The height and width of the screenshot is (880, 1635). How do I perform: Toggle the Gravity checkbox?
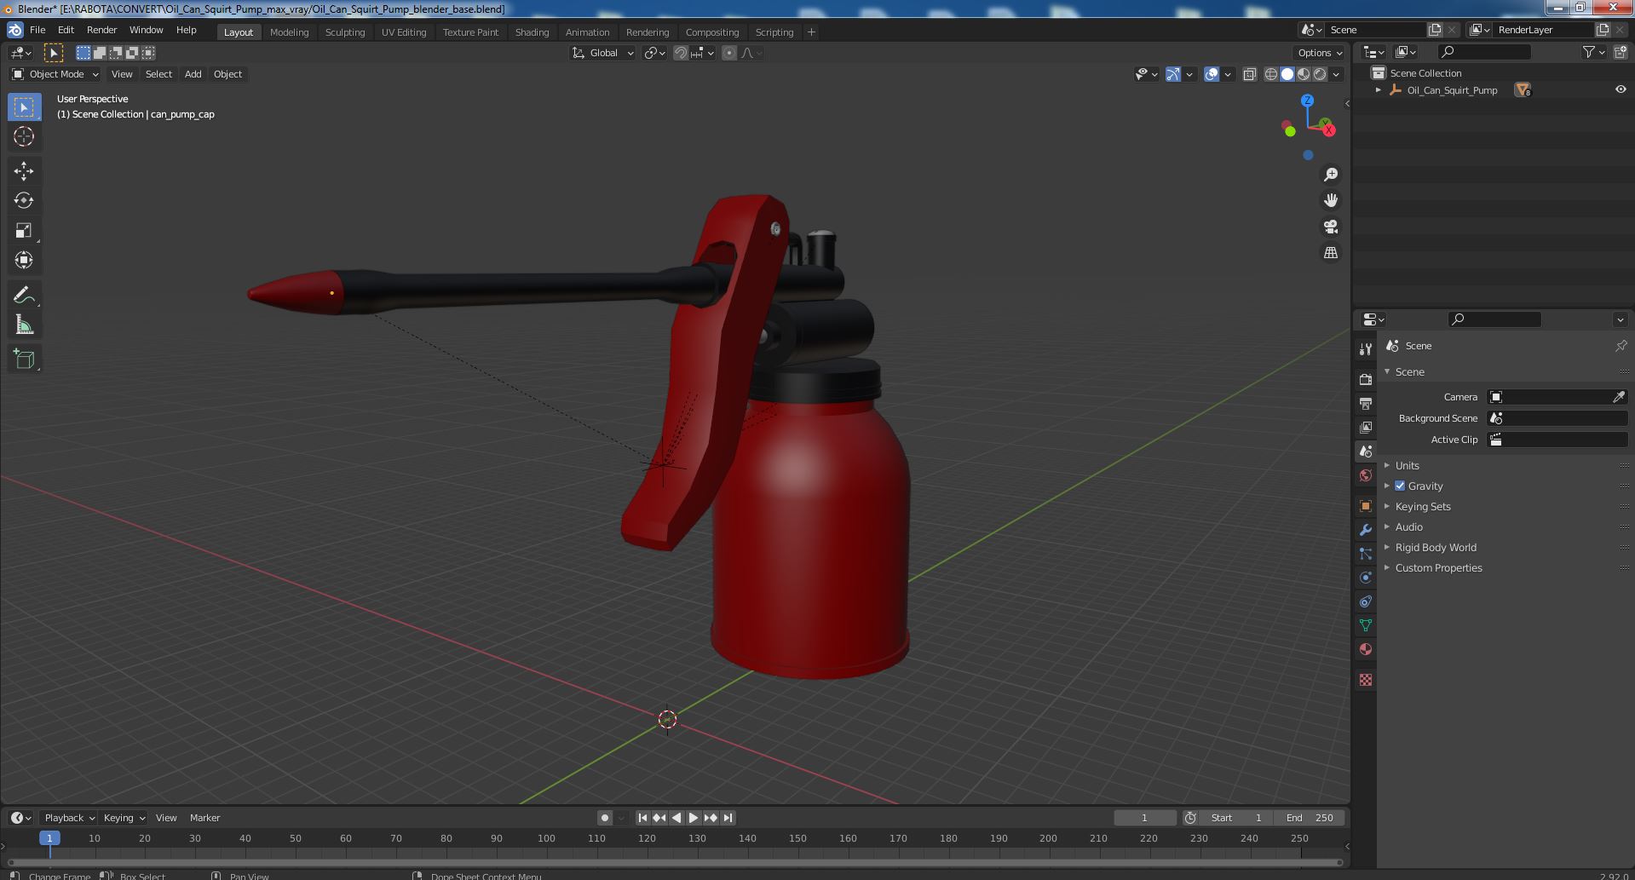1400,486
